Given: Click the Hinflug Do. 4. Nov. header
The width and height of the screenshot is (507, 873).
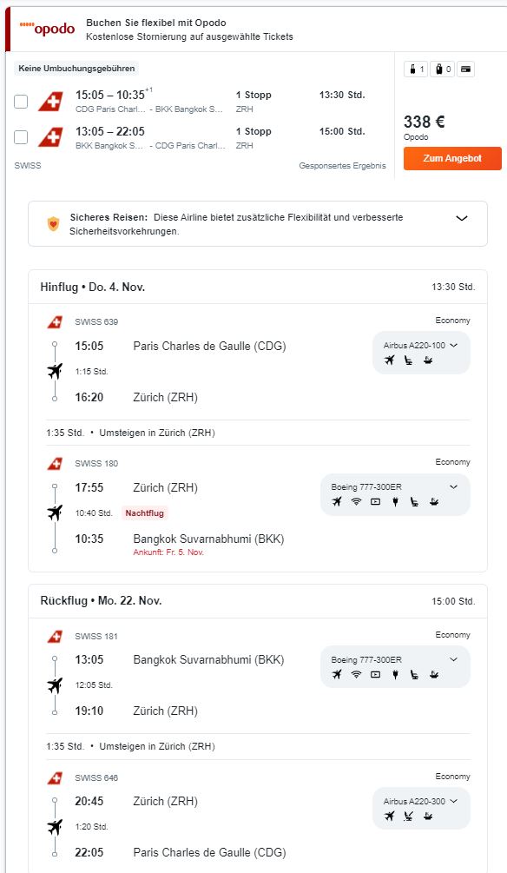Looking at the screenshot, I should tap(92, 287).
